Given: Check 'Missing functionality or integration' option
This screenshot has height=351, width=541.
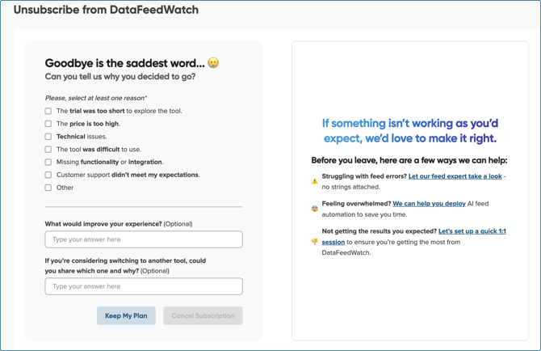Looking at the screenshot, I should pos(48,162).
